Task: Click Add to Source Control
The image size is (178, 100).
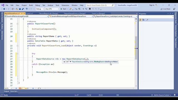Action: tap(161, 95)
